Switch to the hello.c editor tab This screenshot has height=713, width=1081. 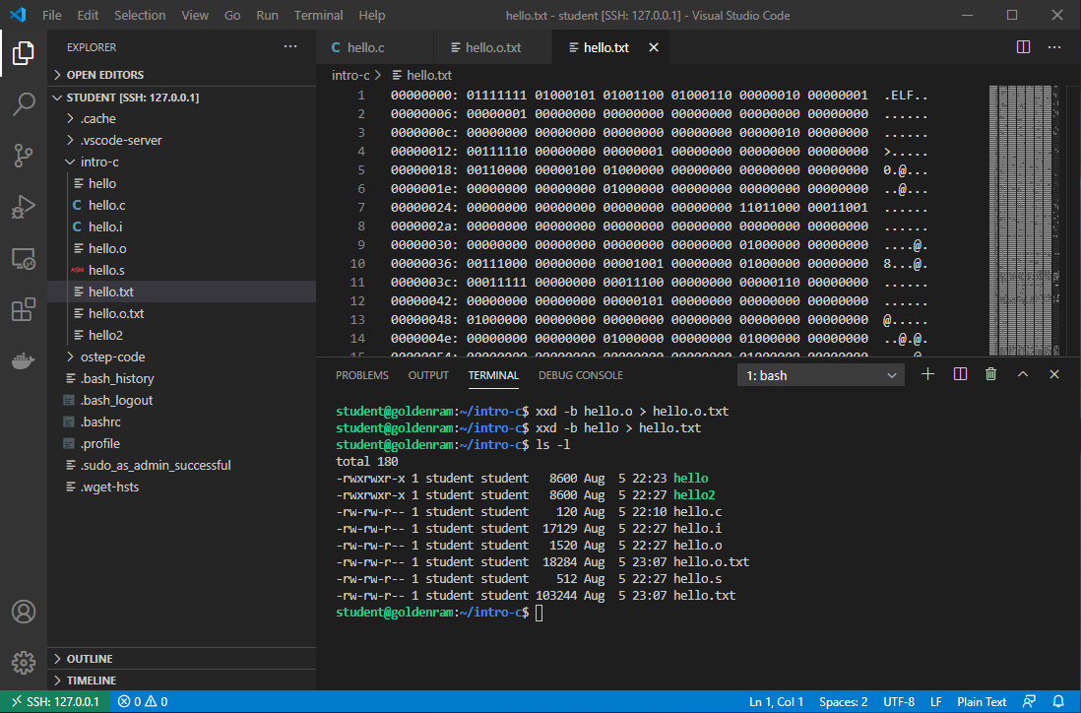[x=375, y=47]
